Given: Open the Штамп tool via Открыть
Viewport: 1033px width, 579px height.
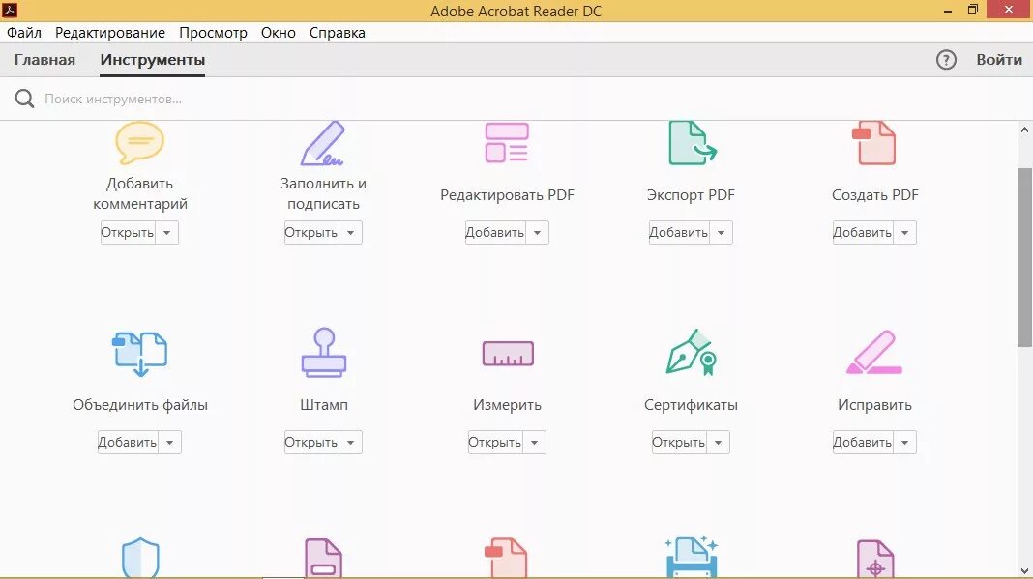Looking at the screenshot, I should coord(311,442).
